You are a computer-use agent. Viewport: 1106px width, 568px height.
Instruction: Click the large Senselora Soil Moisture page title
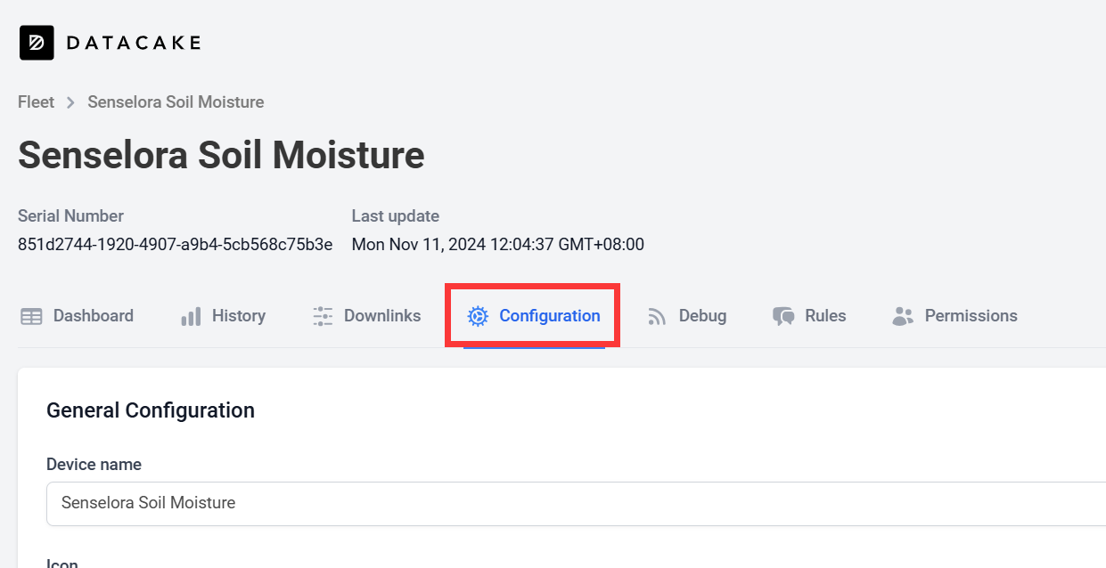221,155
